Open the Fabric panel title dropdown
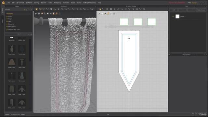 (194, 6)
